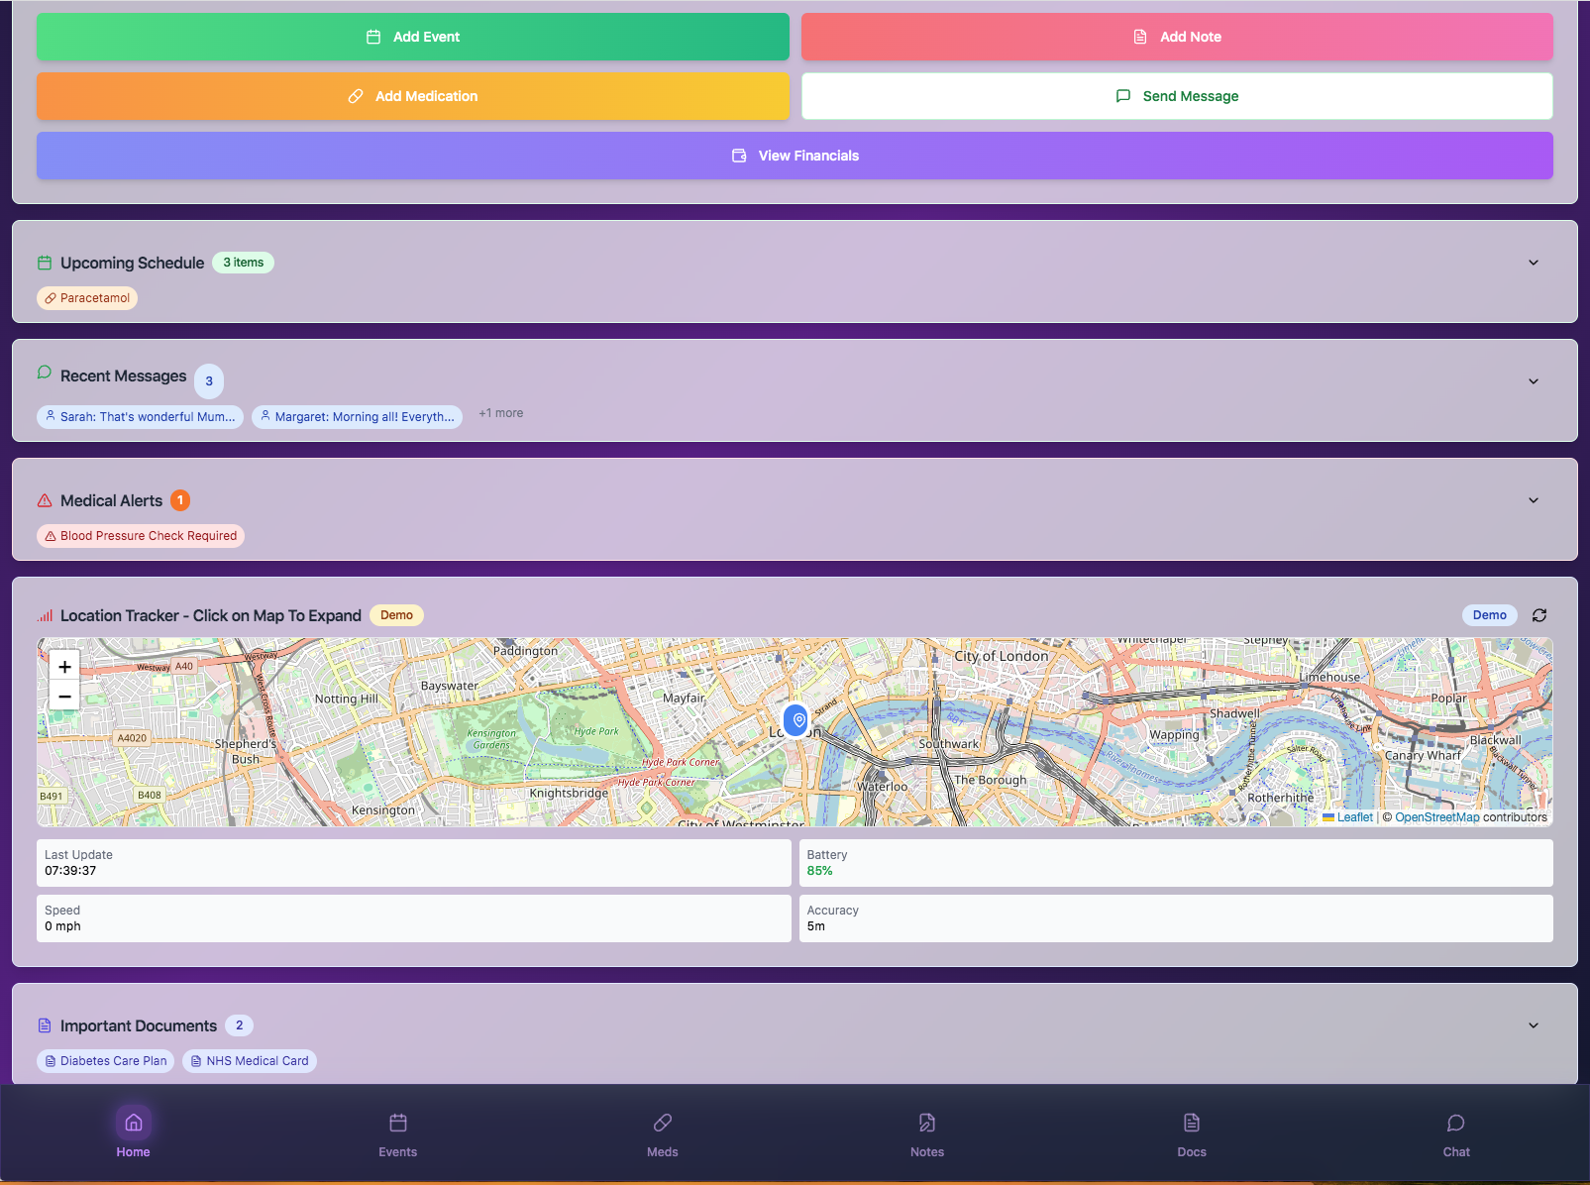Image resolution: width=1590 pixels, height=1185 pixels.
Task: Switch to the Events tab
Action: point(397,1134)
